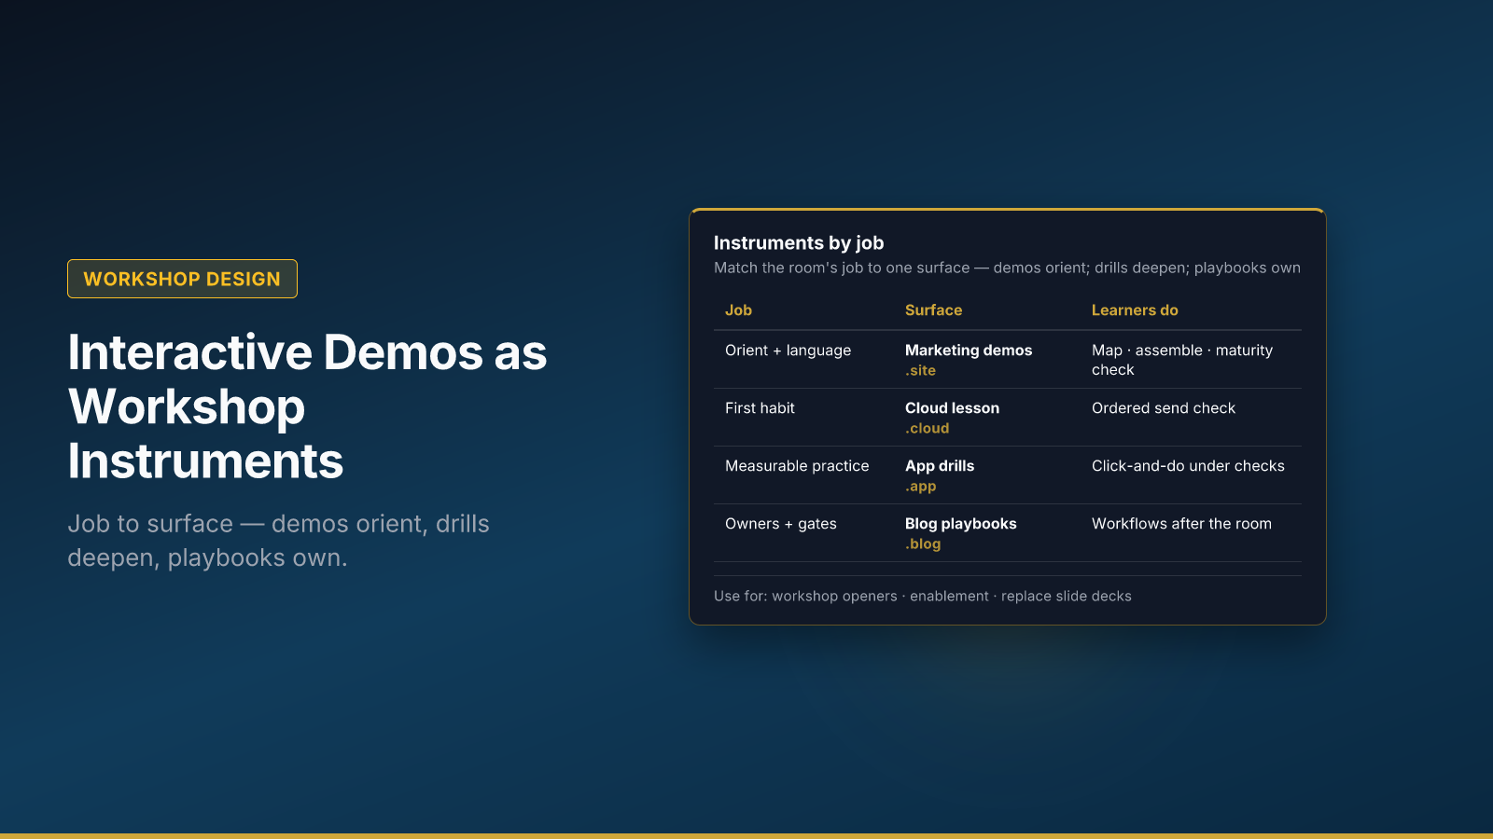Click the subtitle 'Job to surface — demos orient'
Screen dimensions: 1493x839
278,541
